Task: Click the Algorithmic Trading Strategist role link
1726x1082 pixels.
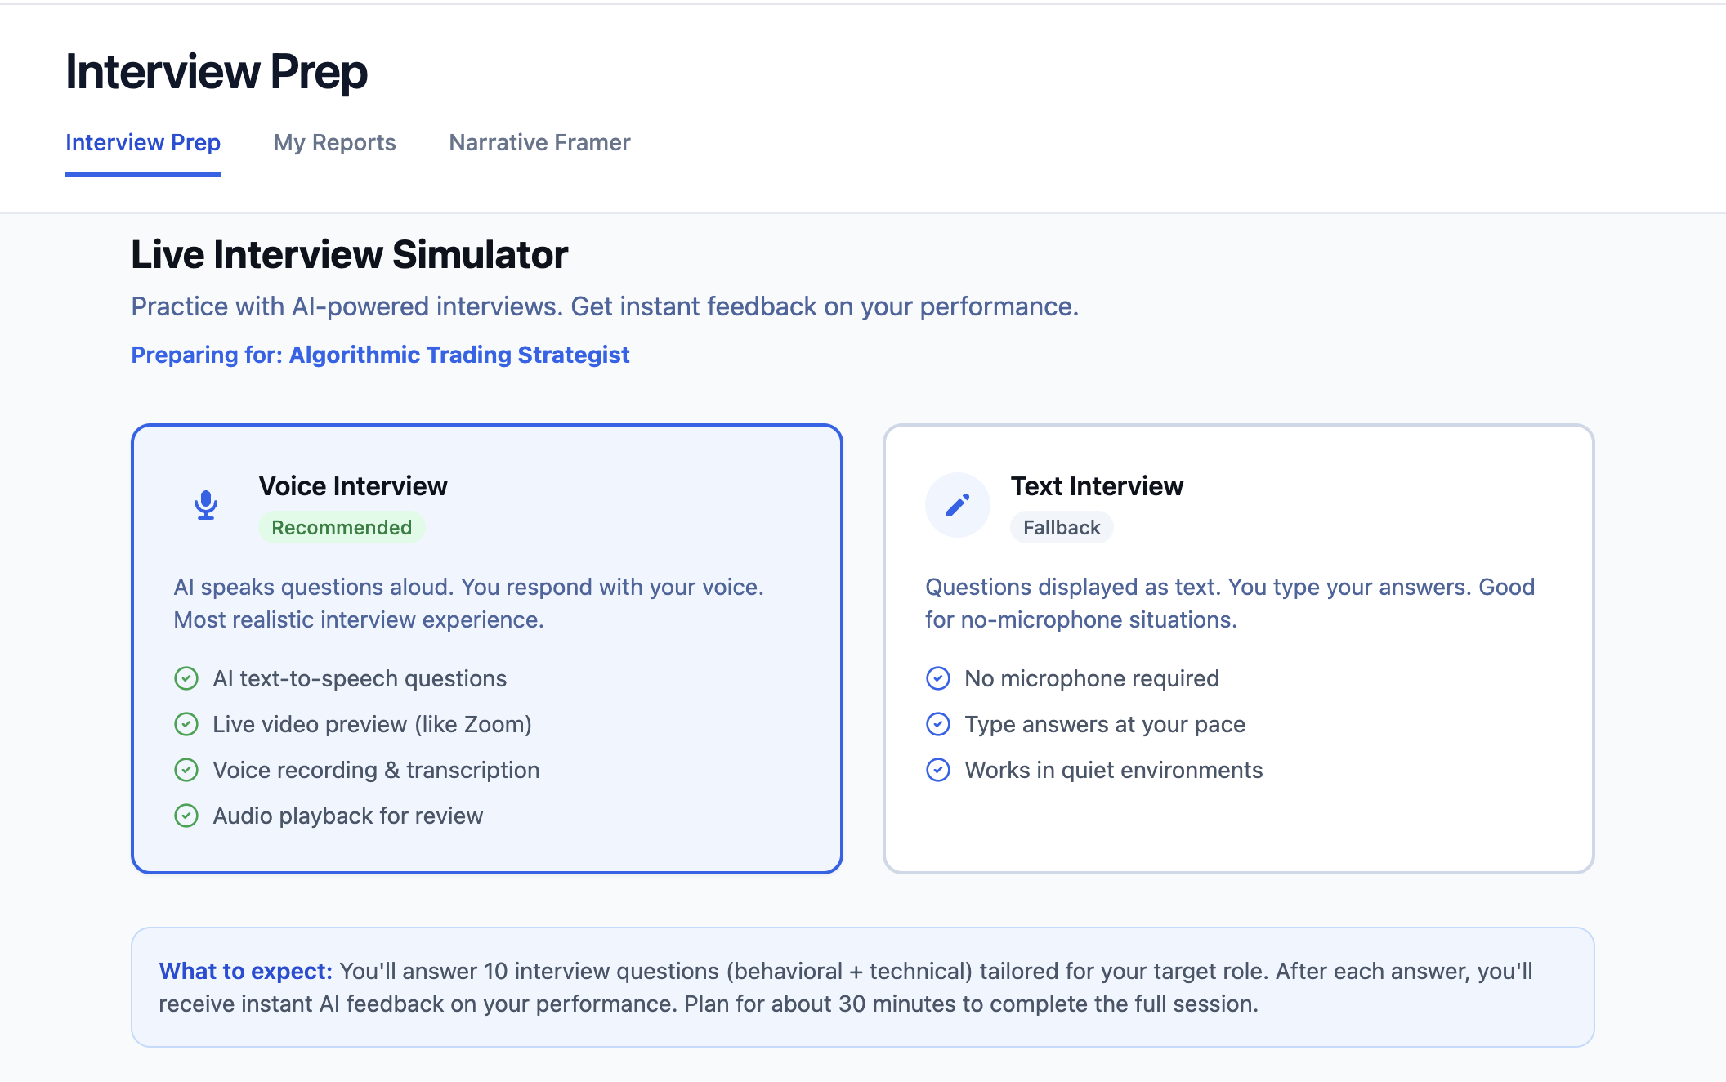Action: click(x=459, y=355)
